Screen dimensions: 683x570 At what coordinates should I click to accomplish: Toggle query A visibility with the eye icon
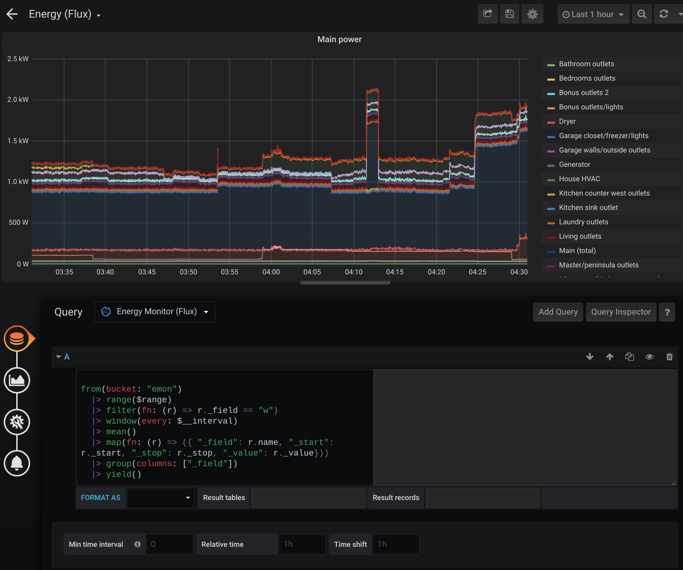(x=650, y=357)
